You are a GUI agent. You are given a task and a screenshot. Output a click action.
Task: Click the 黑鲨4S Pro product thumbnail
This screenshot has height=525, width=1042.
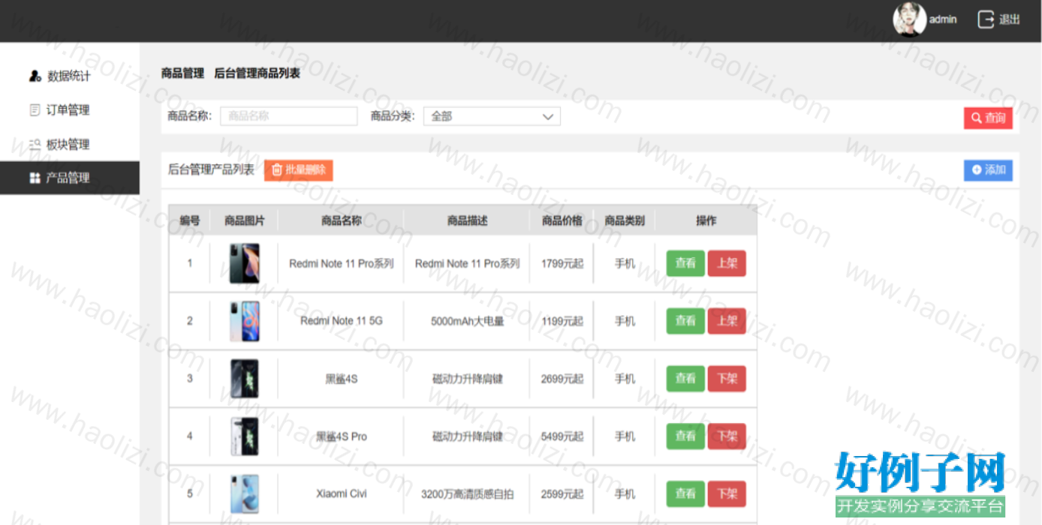tap(245, 436)
